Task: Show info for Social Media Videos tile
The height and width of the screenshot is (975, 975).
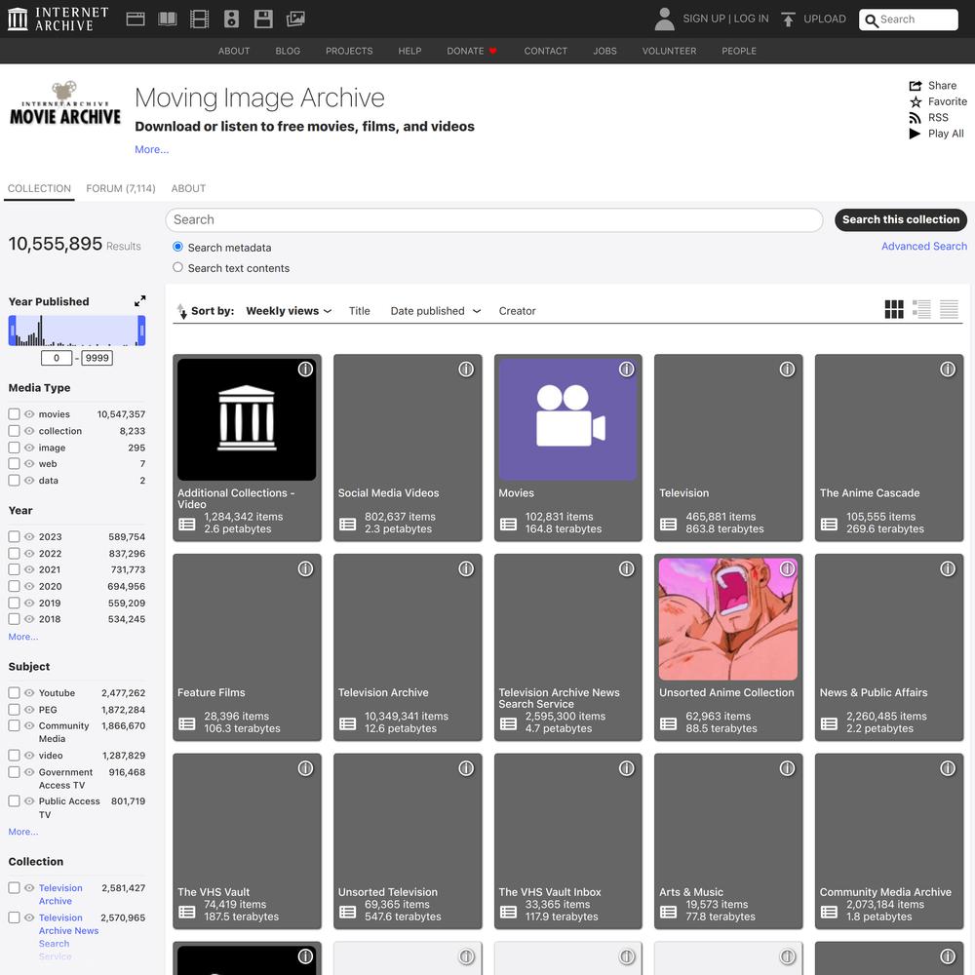Action: pos(466,370)
